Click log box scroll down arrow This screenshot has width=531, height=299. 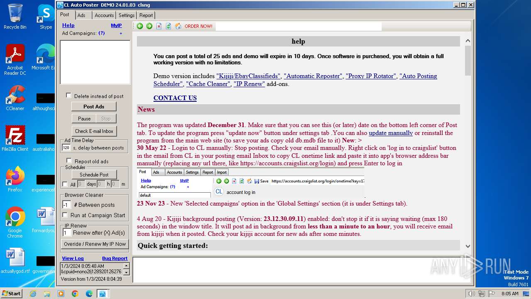(127, 272)
